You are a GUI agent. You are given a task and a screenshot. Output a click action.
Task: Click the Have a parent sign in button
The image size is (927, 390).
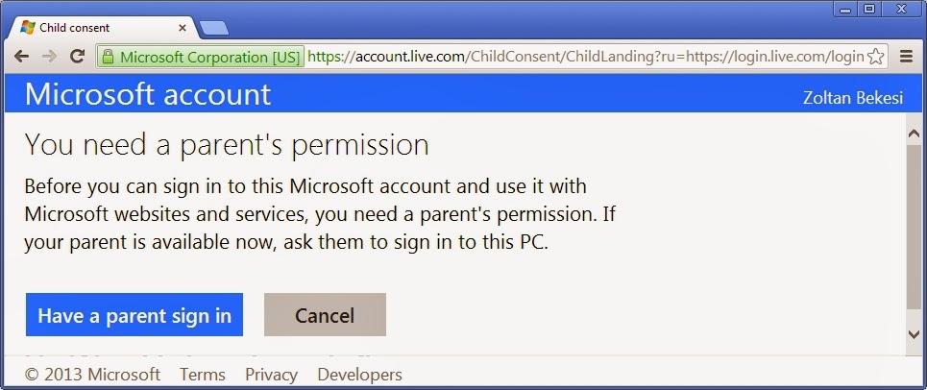(134, 315)
